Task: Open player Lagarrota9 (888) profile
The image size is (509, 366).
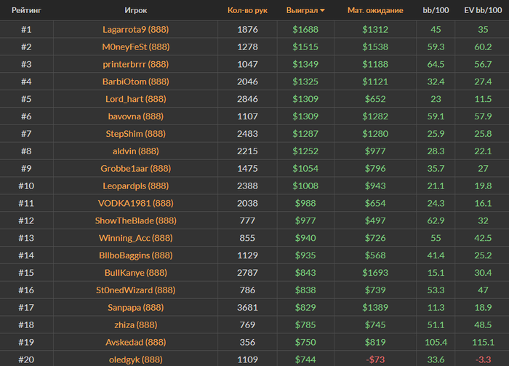Action: coord(136,30)
